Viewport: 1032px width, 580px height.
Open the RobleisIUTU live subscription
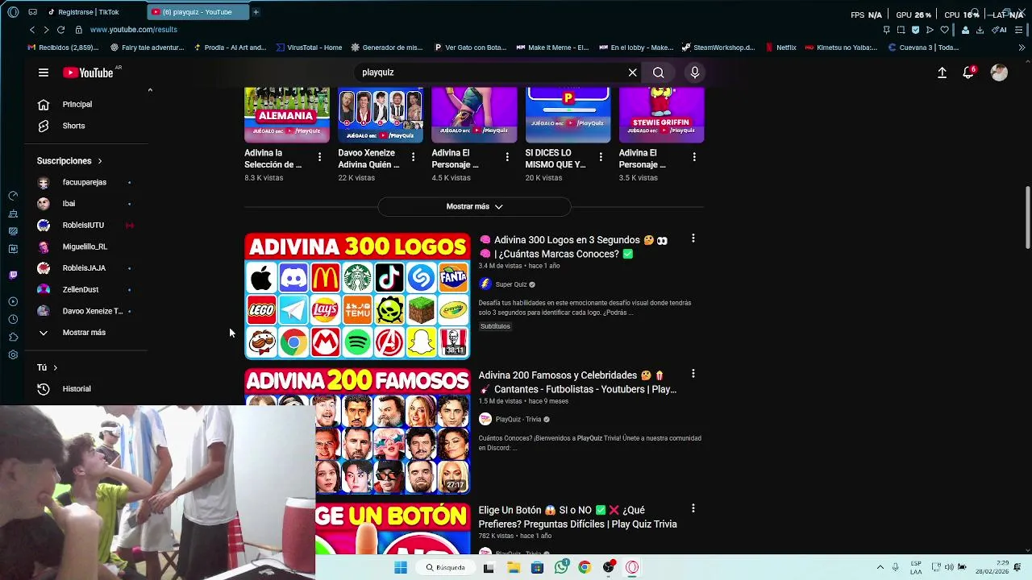tap(85, 225)
